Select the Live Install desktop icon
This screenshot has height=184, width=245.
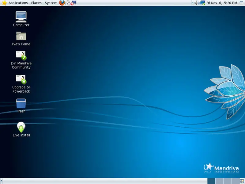pyautogui.click(x=21, y=127)
